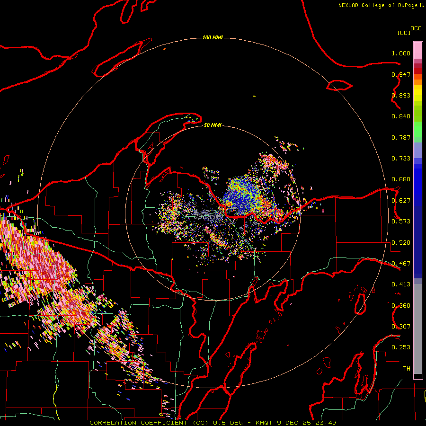Click the 0.467 color scale value

coord(401,264)
